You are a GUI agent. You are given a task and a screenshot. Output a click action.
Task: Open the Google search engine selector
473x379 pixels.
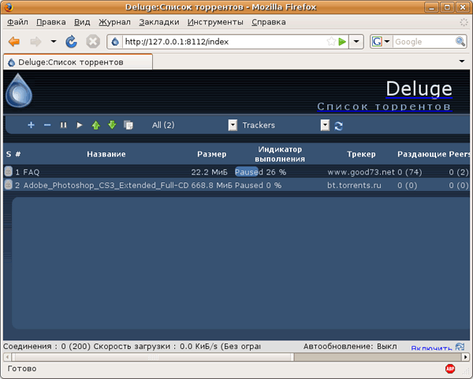pyautogui.click(x=381, y=41)
